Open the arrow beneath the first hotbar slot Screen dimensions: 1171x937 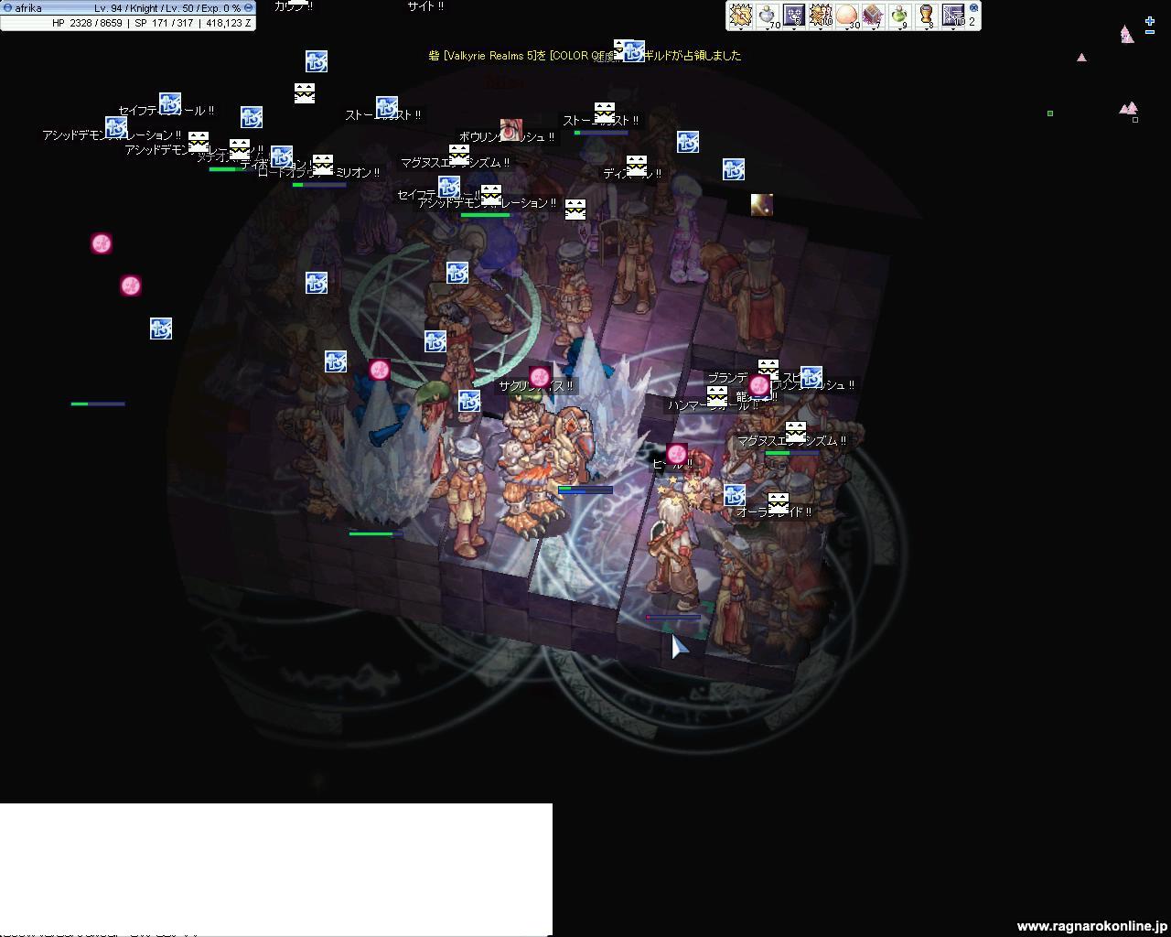pyautogui.click(x=740, y=29)
